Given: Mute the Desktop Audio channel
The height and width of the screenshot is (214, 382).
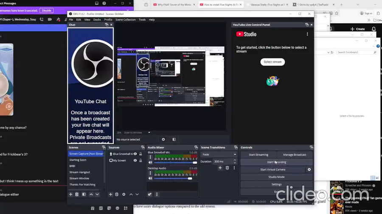Looking at the screenshot, I should [x=150, y=178].
